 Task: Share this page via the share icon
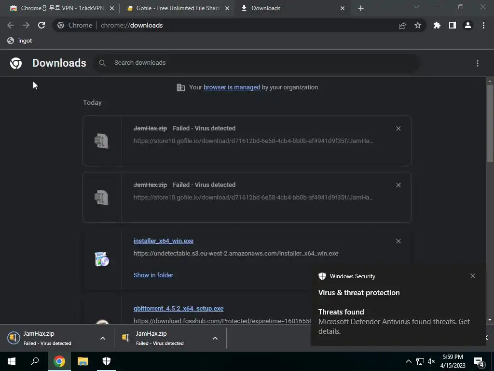(x=402, y=26)
